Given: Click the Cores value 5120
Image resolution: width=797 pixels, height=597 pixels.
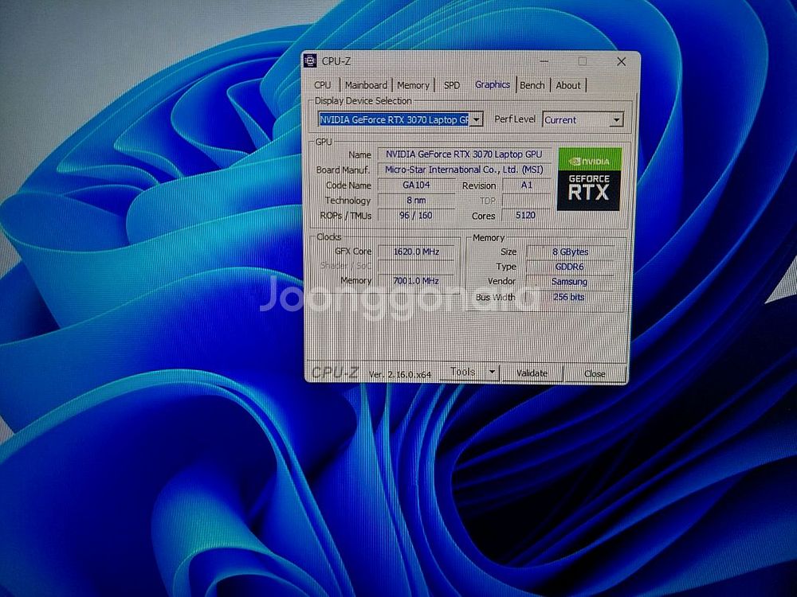Looking at the screenshot, I should click(525, 215).
